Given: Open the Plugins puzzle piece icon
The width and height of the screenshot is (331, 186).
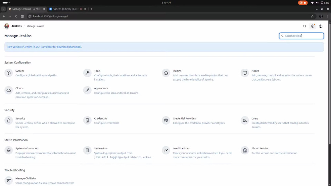Looking at the screenshot, I should tap(166, 73).
